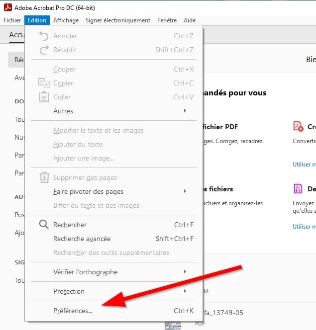Click the purple document icon near Utiliser
Viewport: 316px width, 330px height.
pos(298,189)
